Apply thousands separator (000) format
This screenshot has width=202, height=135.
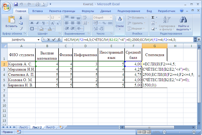pyautogui.click(x=110, y=23)
